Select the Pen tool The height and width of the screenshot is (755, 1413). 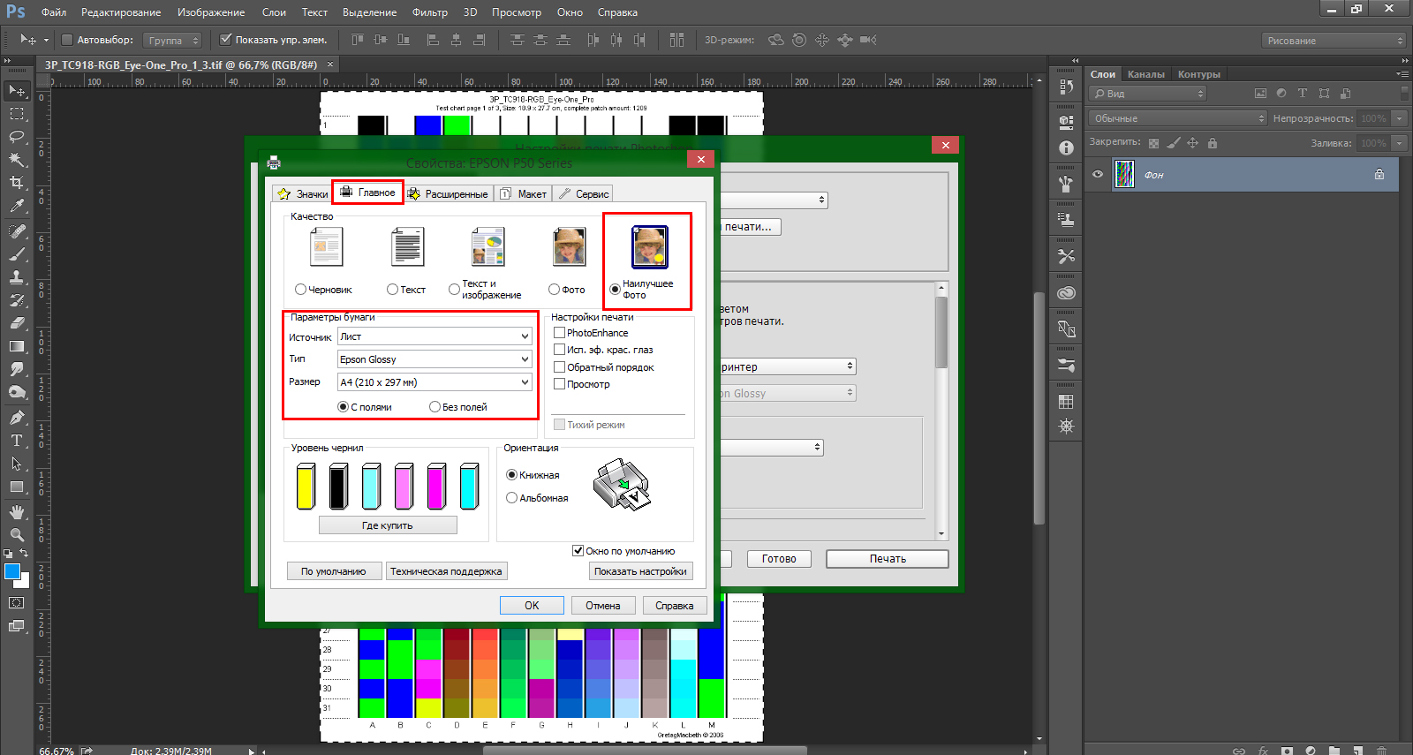tap(17, 418)
